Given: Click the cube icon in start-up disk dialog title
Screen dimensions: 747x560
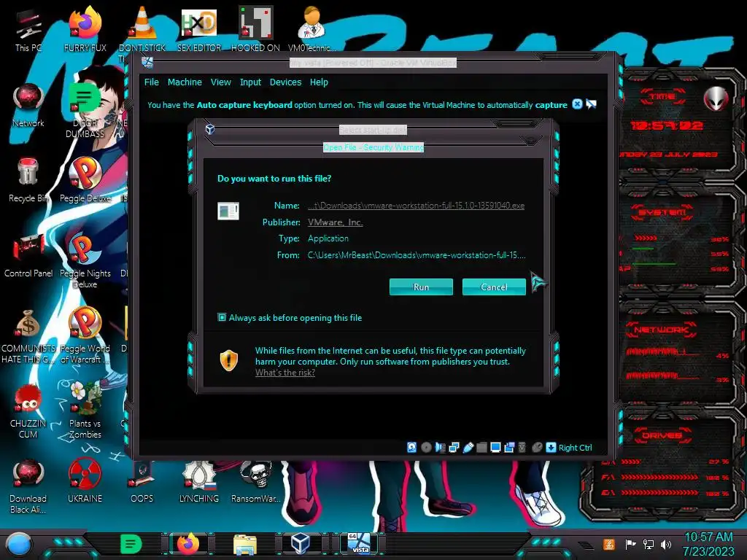Looking at the screenshot, I should pyautogui.click(x=209, y=129).
